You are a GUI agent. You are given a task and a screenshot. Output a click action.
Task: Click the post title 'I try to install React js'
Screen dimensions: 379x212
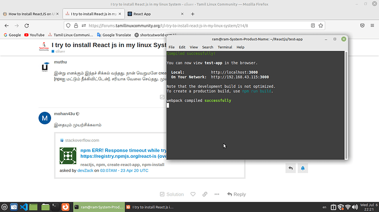tap(109, 45)
